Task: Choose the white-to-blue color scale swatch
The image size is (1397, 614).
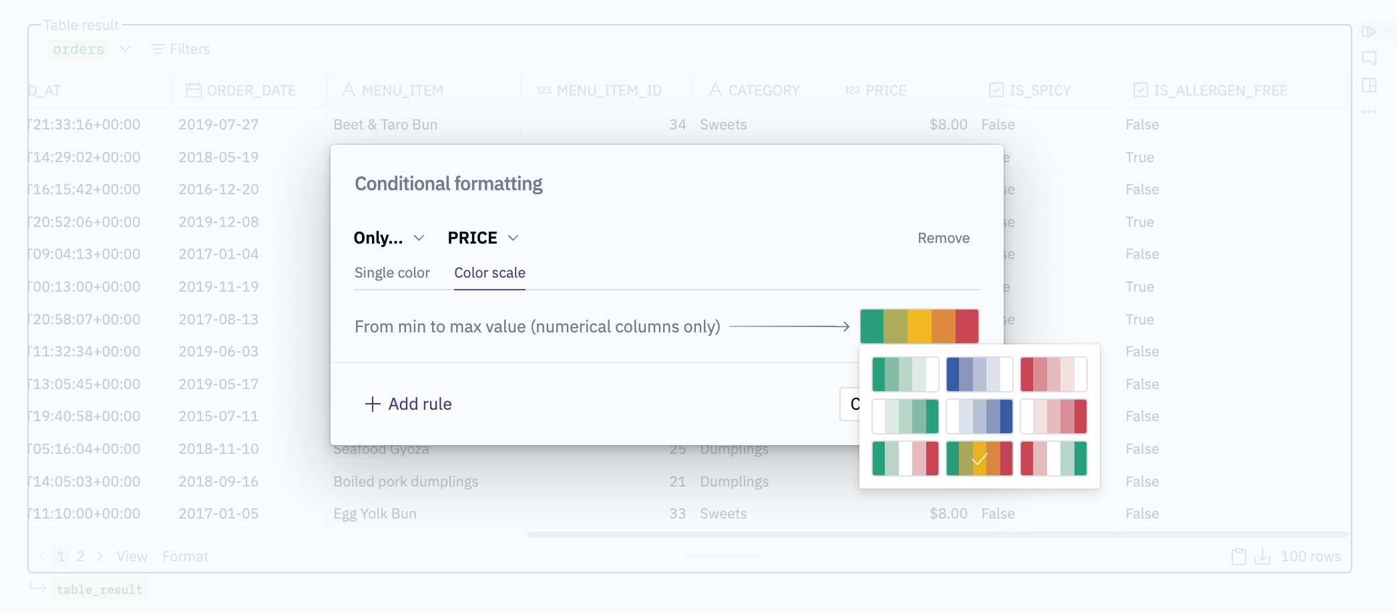Action: point(979,416)
